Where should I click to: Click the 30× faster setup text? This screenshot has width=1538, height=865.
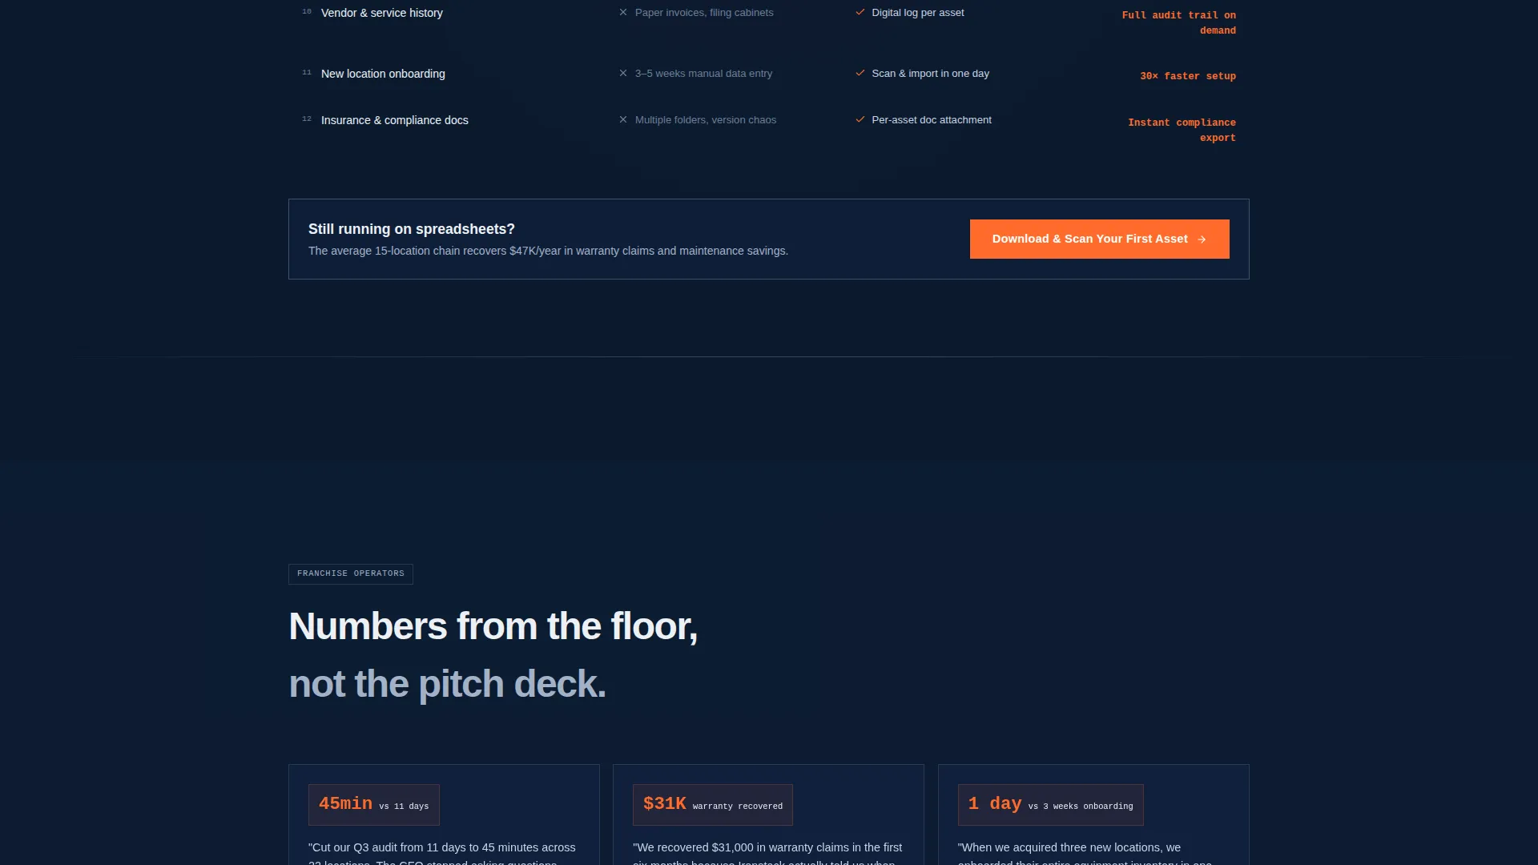click(1188, 76)
